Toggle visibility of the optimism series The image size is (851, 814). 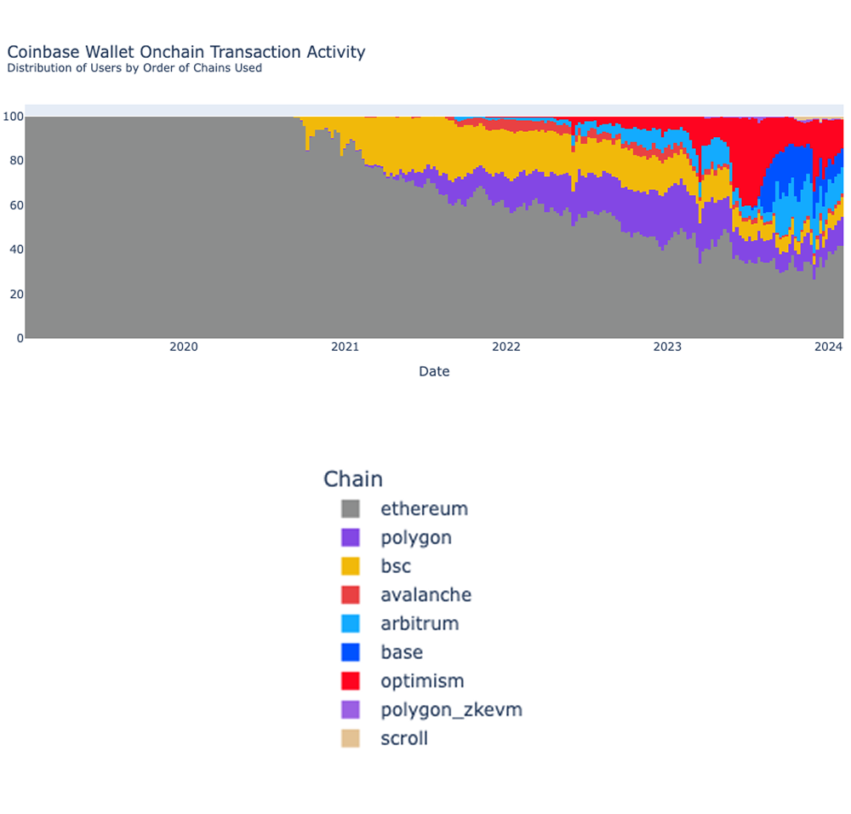(x=421, y=680)
